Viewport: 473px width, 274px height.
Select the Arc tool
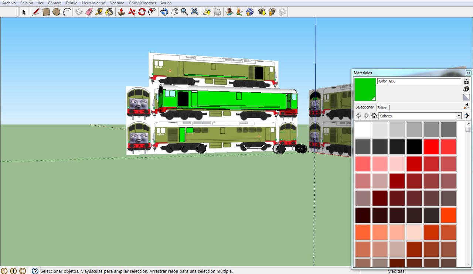[x=66, y=11]
